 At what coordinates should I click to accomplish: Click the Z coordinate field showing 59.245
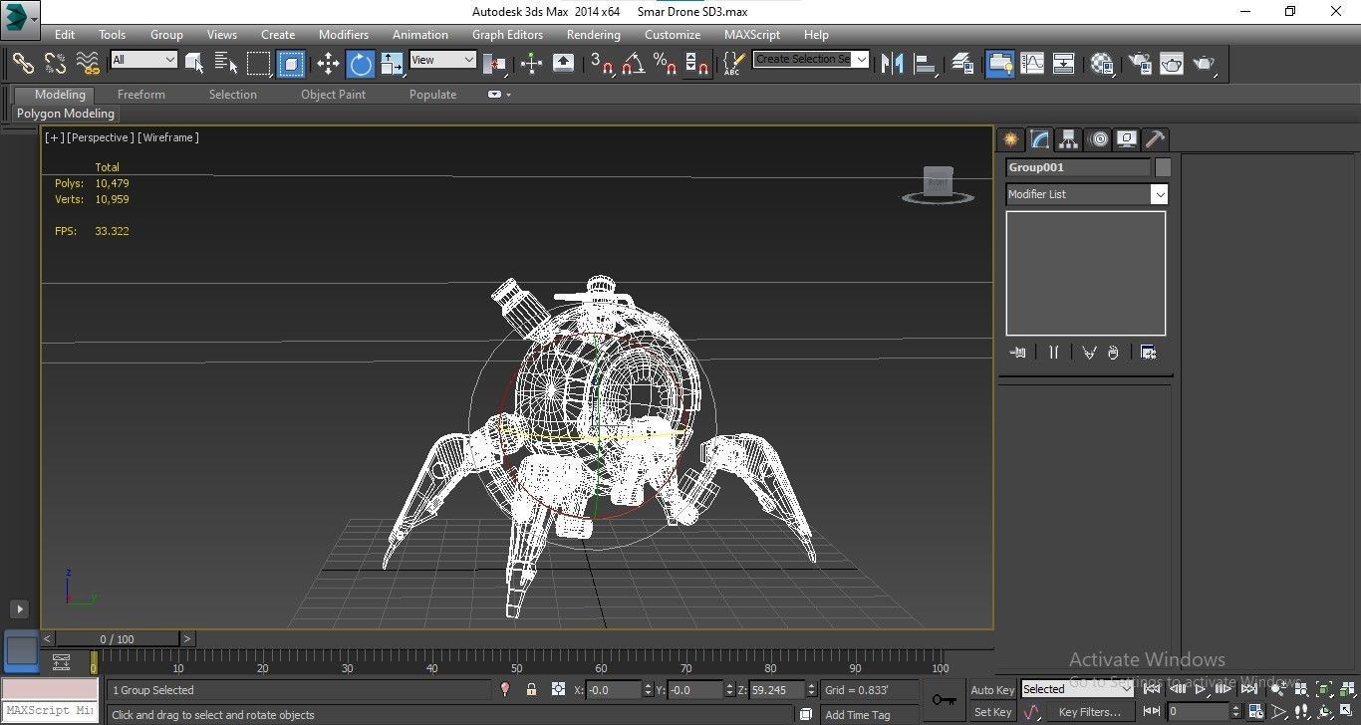pyautogui.click(x=777, y=689)
